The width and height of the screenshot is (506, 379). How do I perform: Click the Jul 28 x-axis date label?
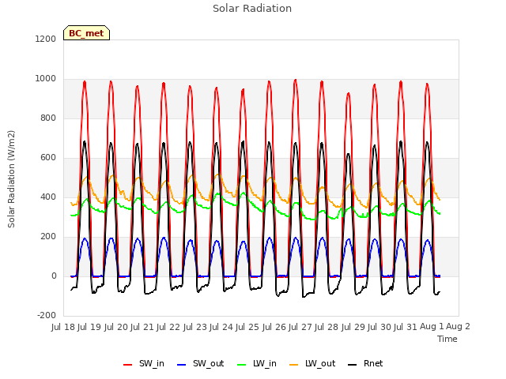327,327
